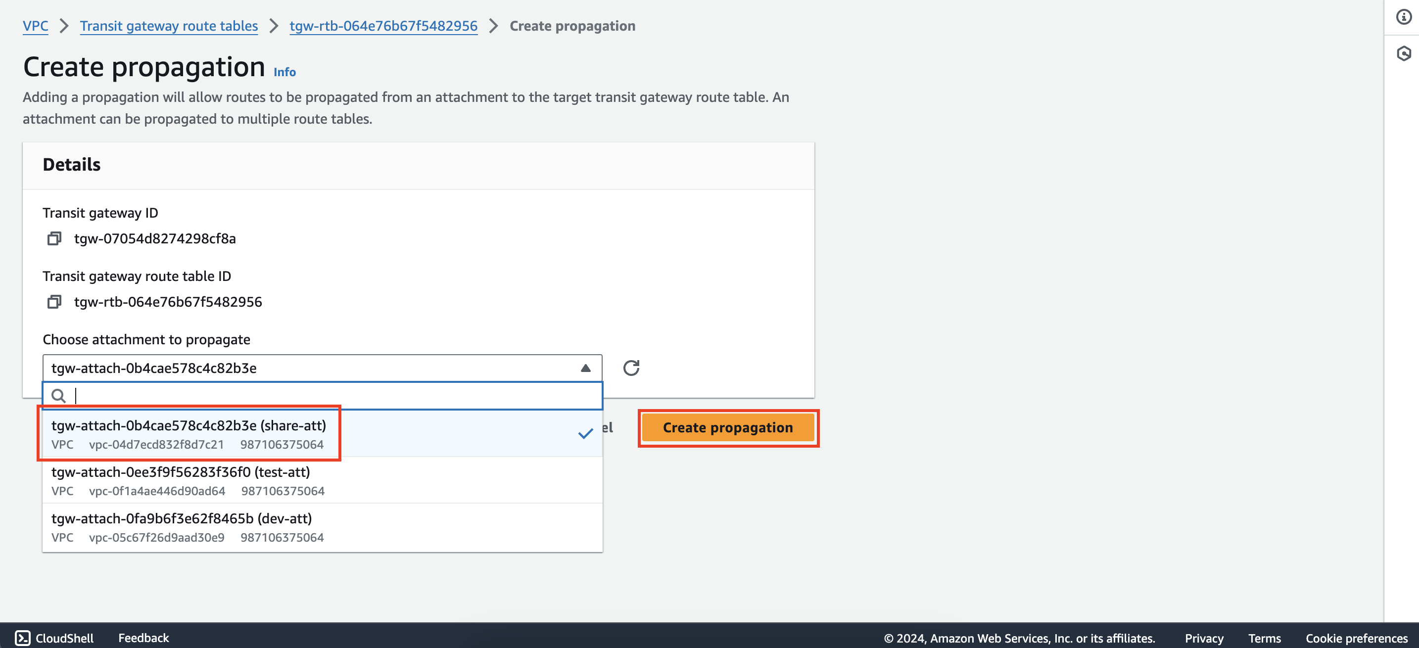Click the Transit gateway route tables breadcrumb

coord(168,25)
